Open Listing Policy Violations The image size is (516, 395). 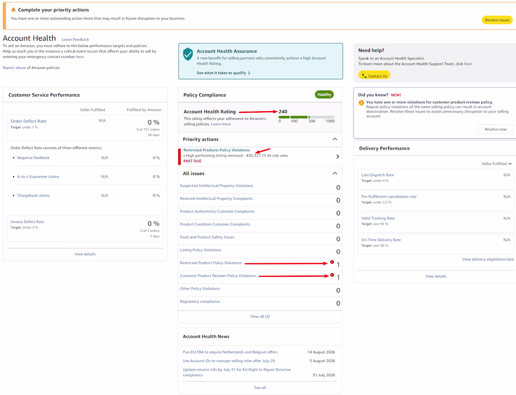point(200,250)
